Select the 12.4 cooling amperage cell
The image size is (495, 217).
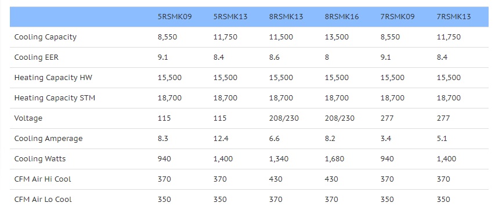click(x=222, y=139)
